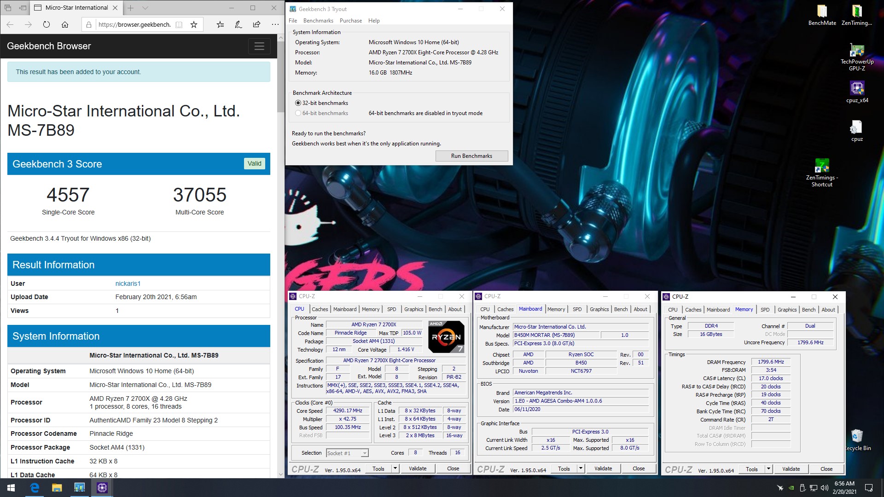884x497 pixels.
Task: Click Tools button in Memory CPU-Z window
Action: tap(751, 469)
